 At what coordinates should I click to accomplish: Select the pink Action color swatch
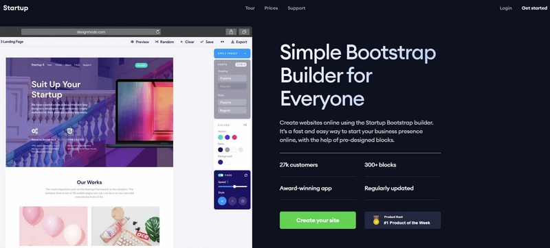[x=234, y=137]
